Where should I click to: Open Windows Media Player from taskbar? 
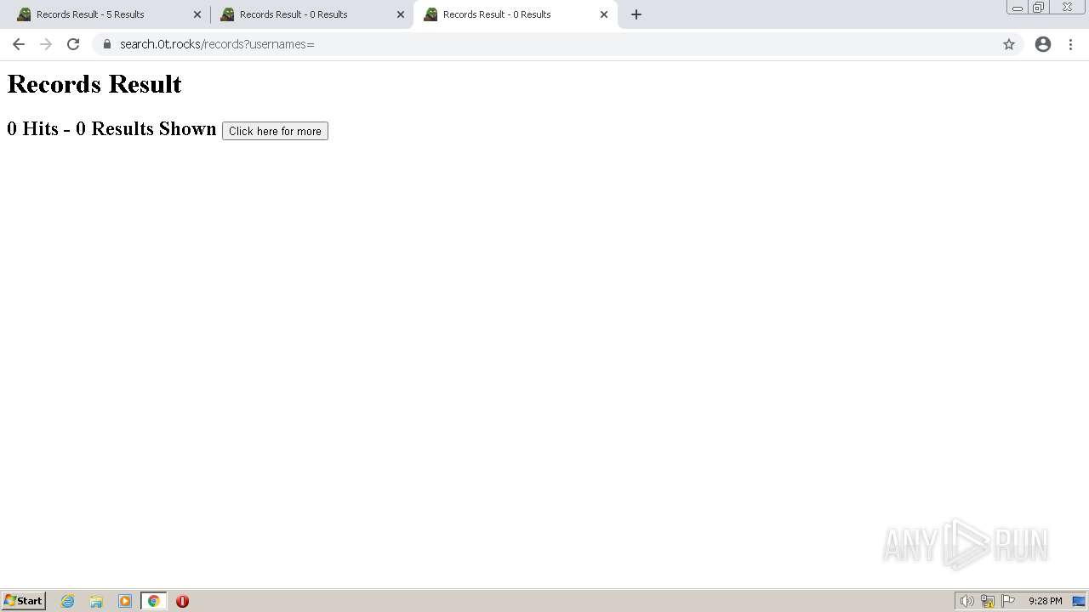click(x=125, y=601)
